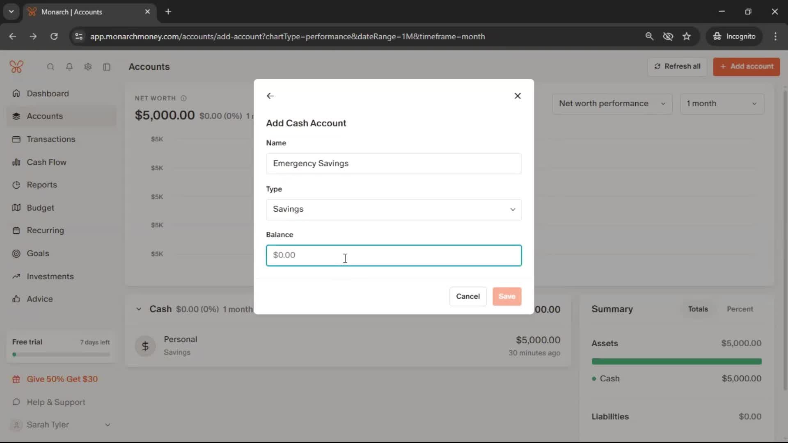Click the Give 50% Get $30 link

pyautogui.click(x=62, y=379)
